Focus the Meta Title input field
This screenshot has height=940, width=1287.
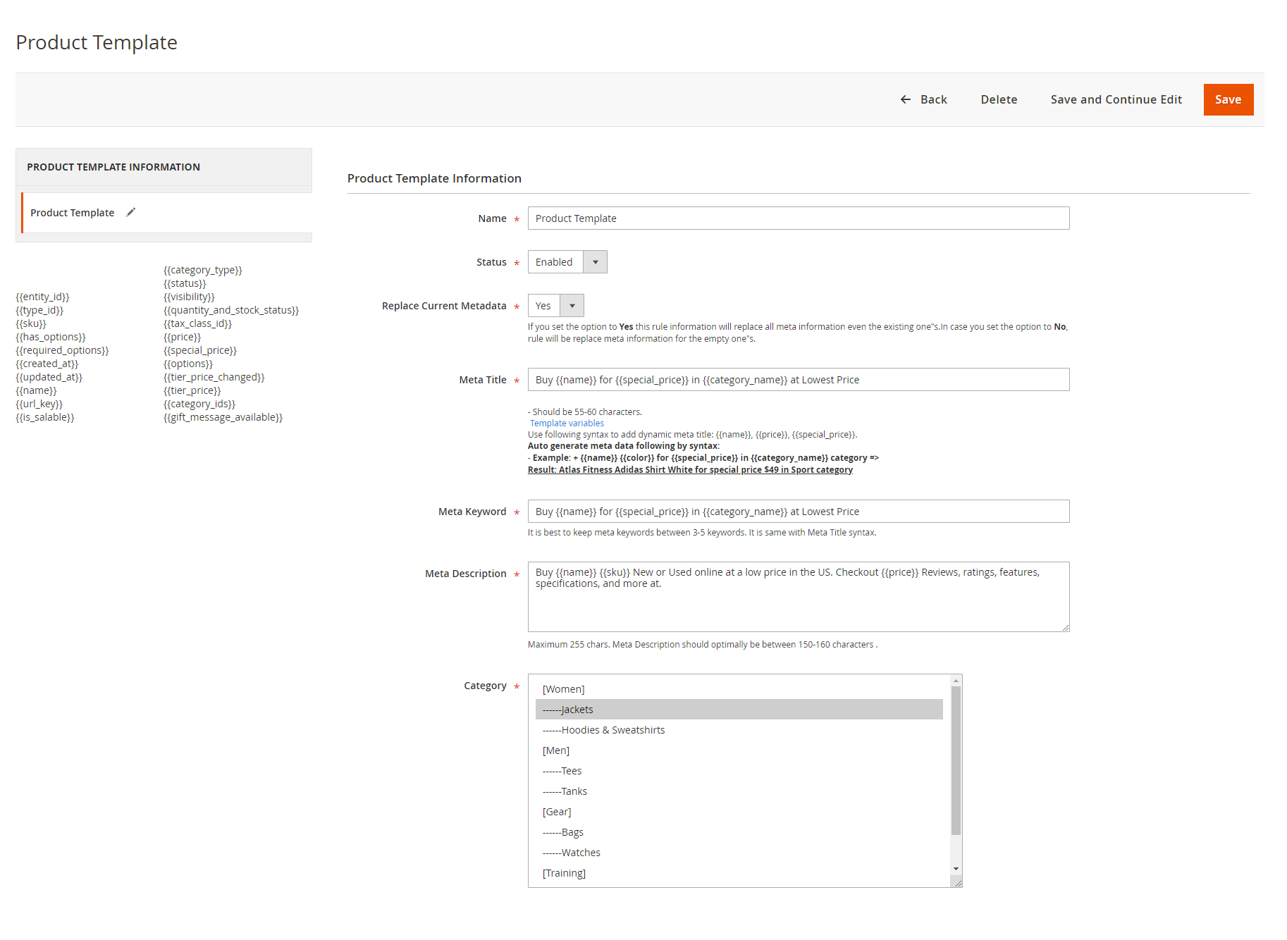[x=798, y=380]
